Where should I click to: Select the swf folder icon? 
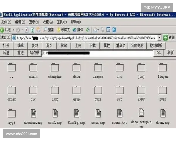120,90
